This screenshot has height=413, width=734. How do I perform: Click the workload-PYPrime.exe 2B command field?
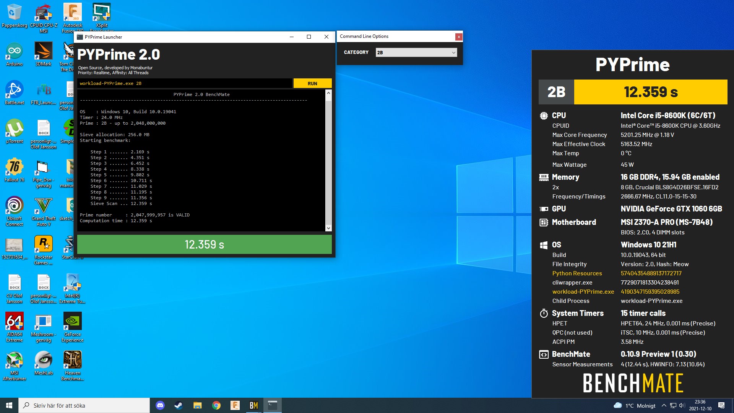(185, 83)
